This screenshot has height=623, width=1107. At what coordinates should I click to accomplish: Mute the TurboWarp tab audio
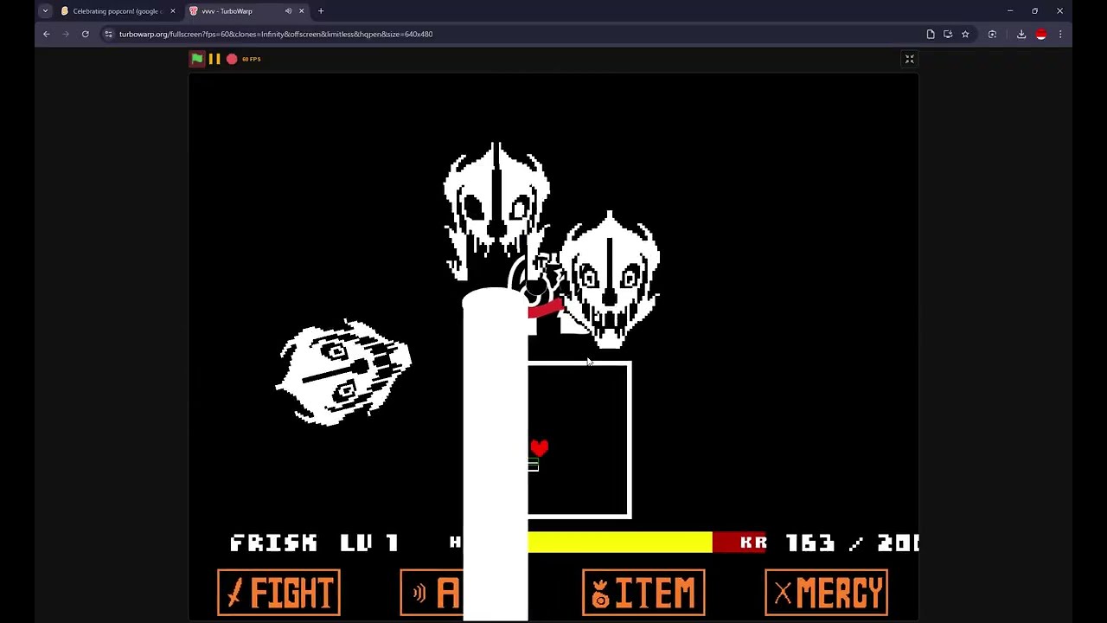[288, 11]
